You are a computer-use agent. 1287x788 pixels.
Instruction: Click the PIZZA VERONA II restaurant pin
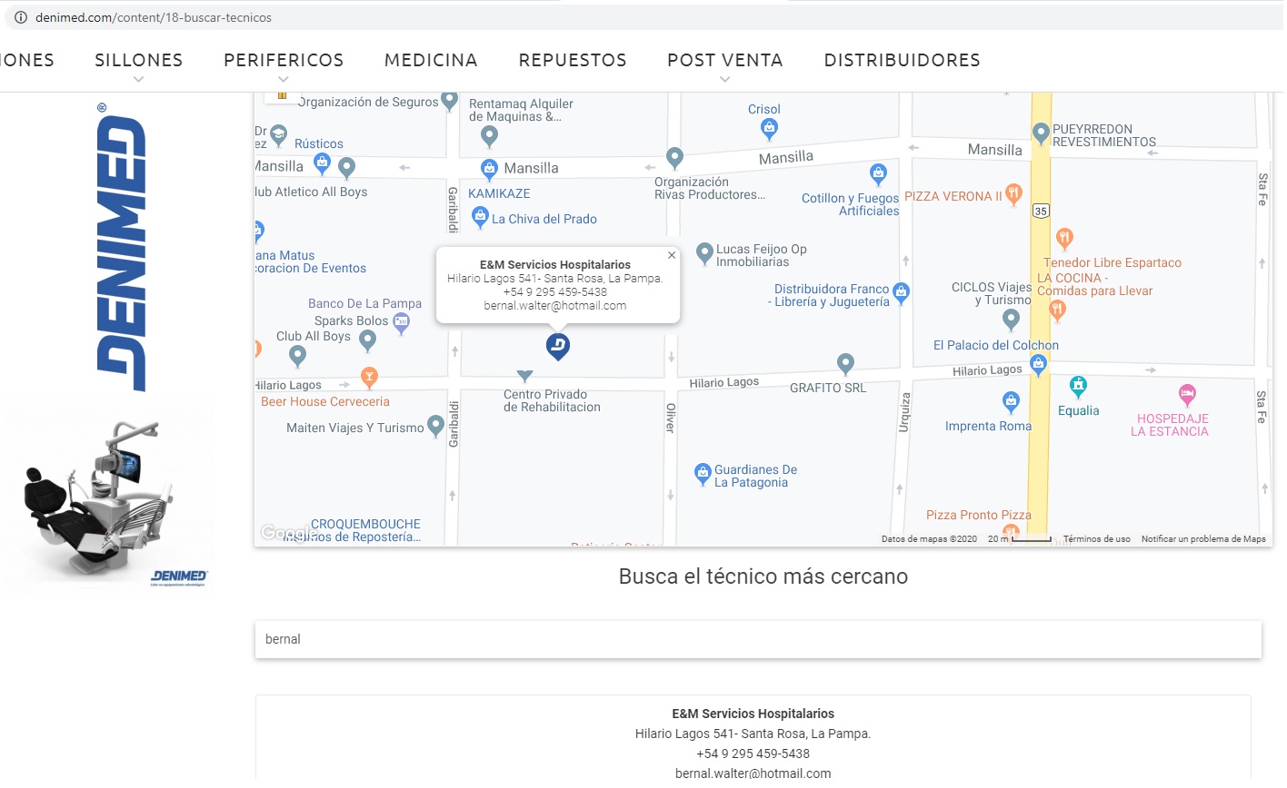coord(1014,193)
